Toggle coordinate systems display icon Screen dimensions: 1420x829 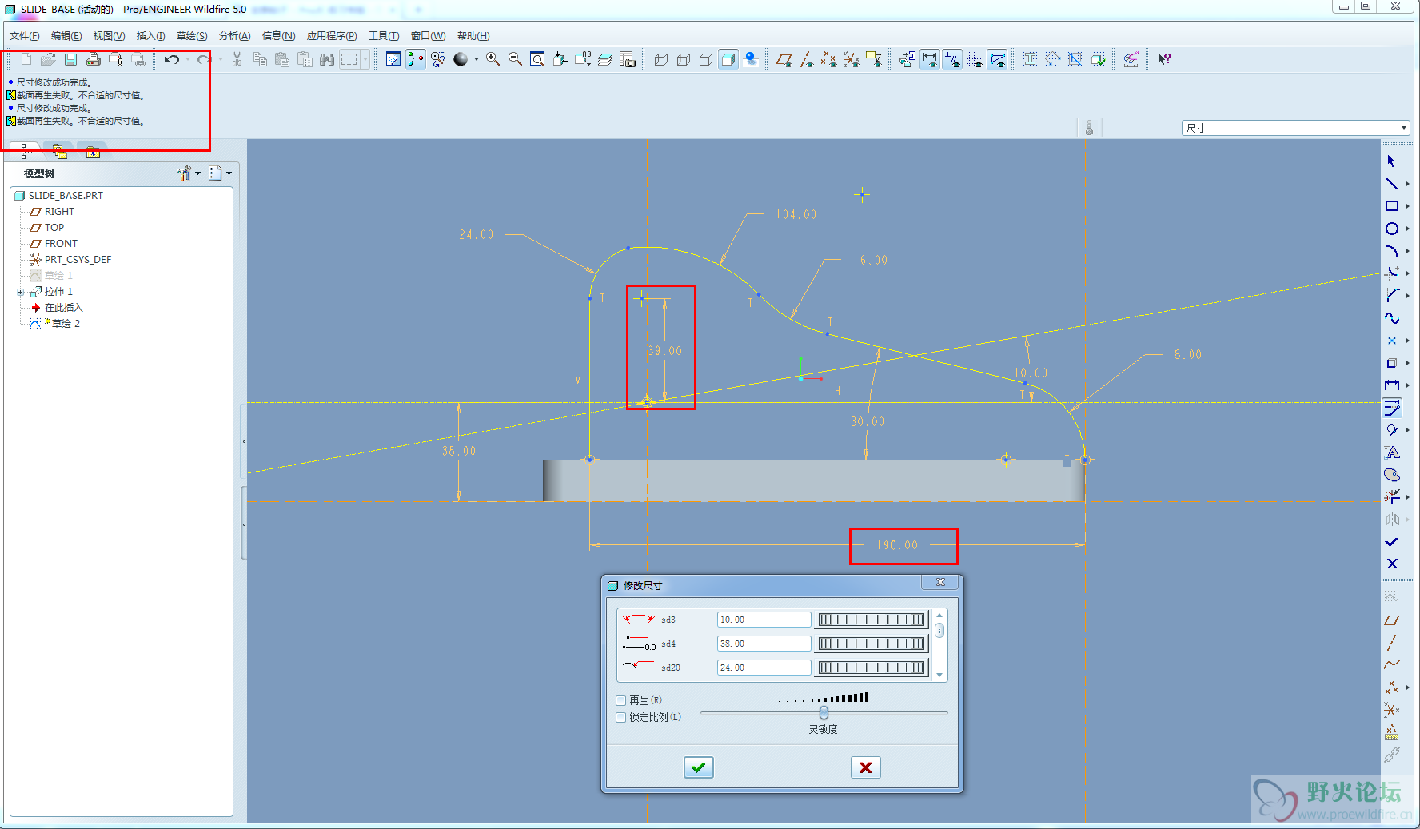852,59
